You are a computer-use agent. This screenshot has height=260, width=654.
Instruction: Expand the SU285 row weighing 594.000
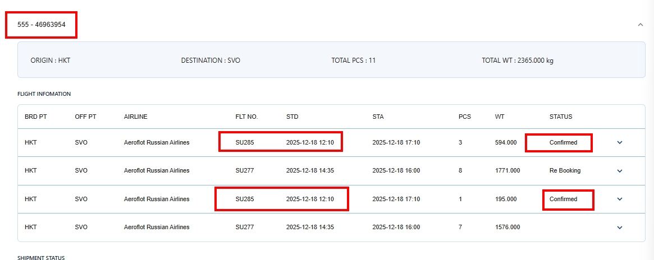coord(620,142)
